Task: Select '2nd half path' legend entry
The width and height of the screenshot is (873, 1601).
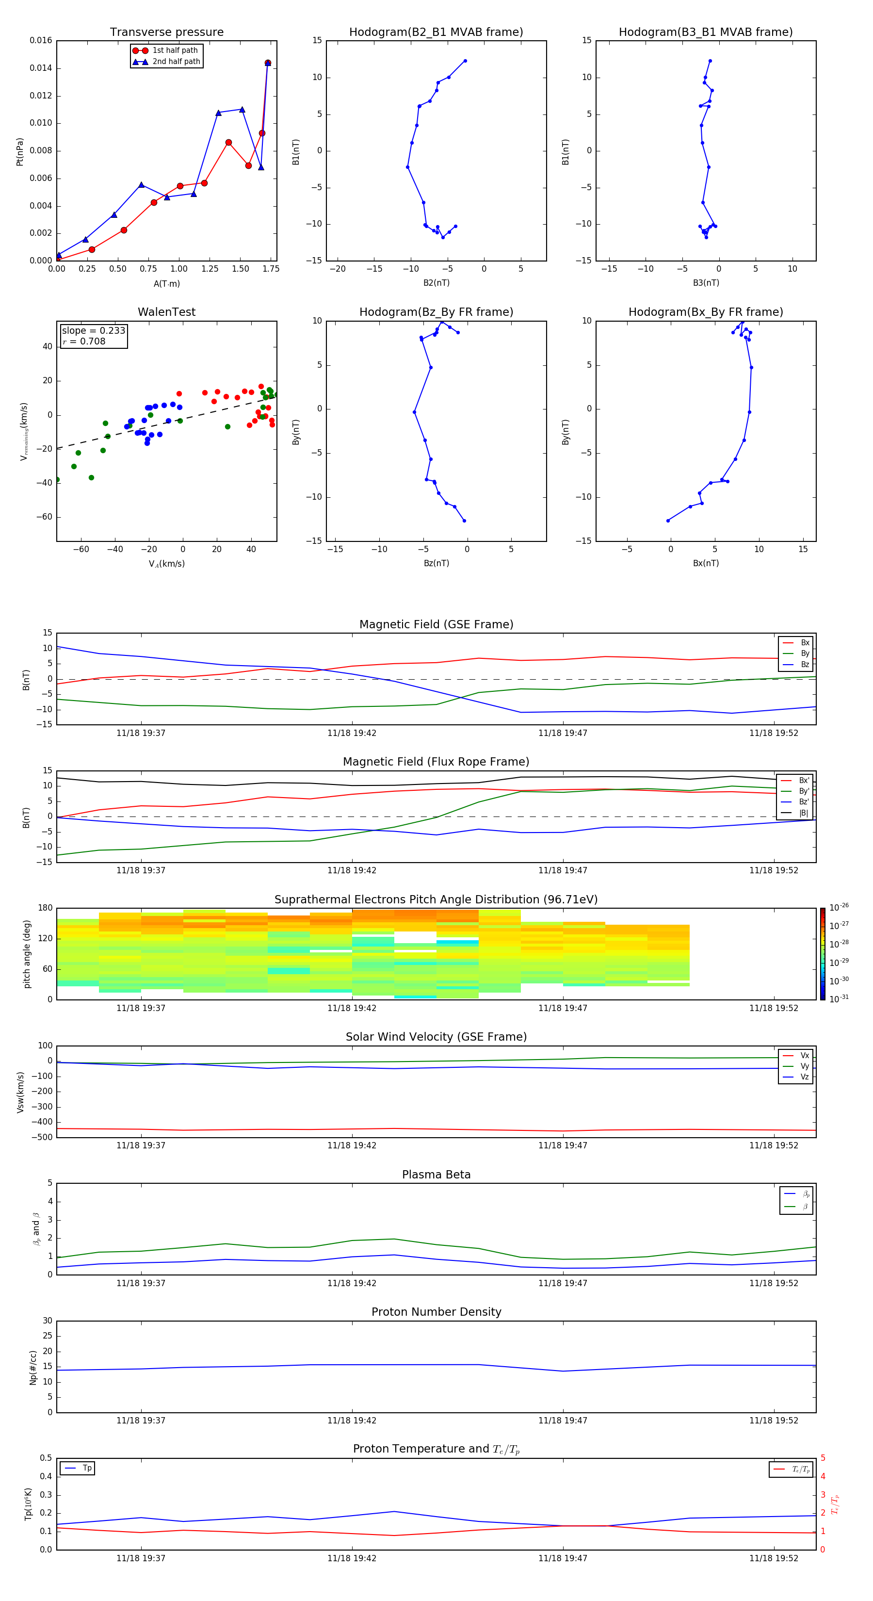Action: coord(166,62)
